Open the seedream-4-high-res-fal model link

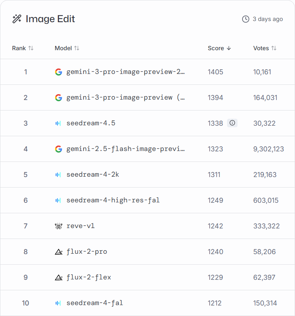pos(113,200)
